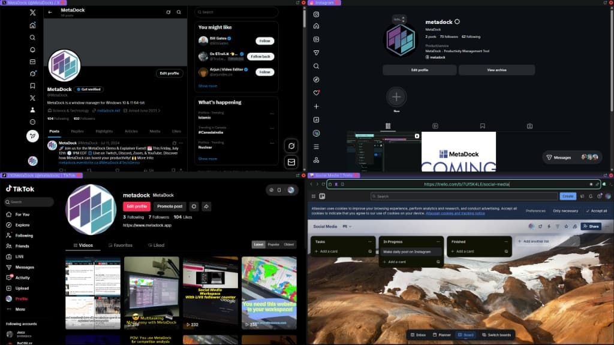The width and height of the screenshot is (614, 345).
Task: Open Instagram notifications heart icon
Action: [316, 93]
